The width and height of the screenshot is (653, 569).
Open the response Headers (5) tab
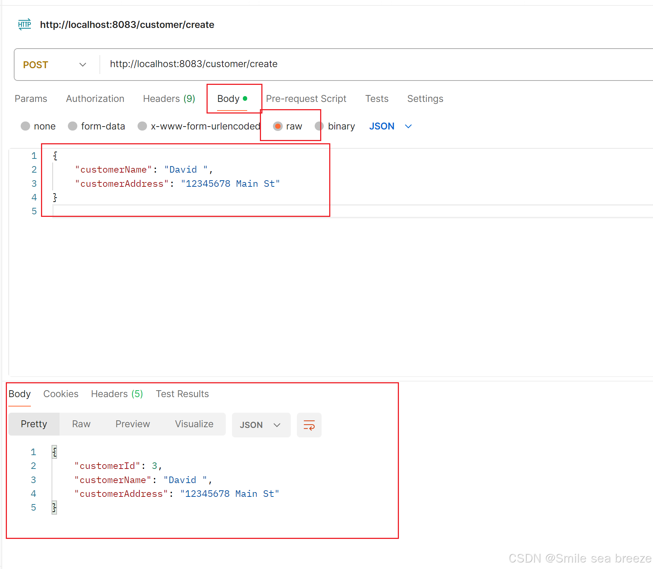tap(117, 394)
